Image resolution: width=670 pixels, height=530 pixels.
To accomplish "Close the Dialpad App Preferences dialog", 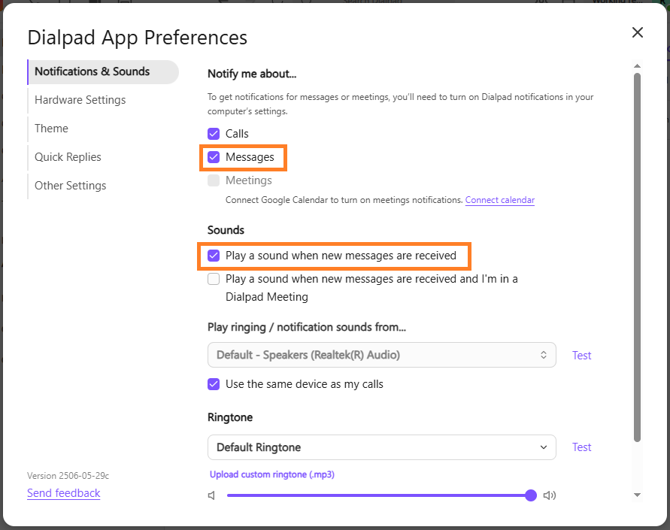I will pyautogui.click(x=637, y=32).
